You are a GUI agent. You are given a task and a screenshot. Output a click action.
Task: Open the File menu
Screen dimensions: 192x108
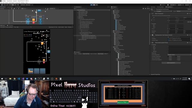(x=1, y=3)
